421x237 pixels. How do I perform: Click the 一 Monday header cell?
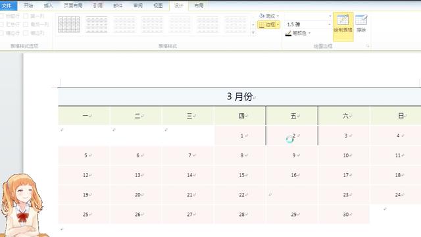tap(84, 116)
